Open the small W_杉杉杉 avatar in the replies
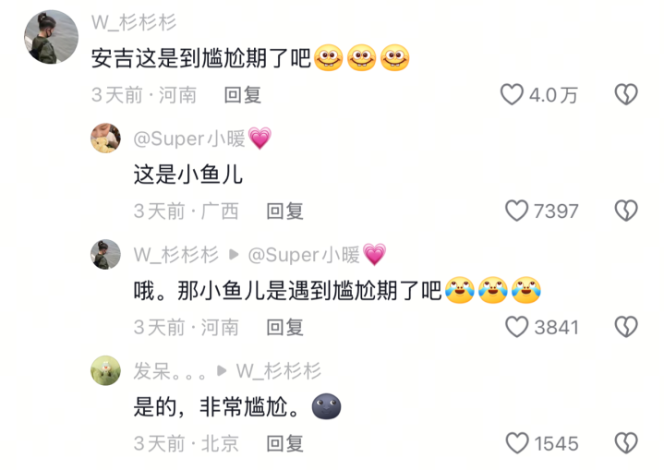The width and height of the screenshot is (664, 470). [x=106, y=254]
